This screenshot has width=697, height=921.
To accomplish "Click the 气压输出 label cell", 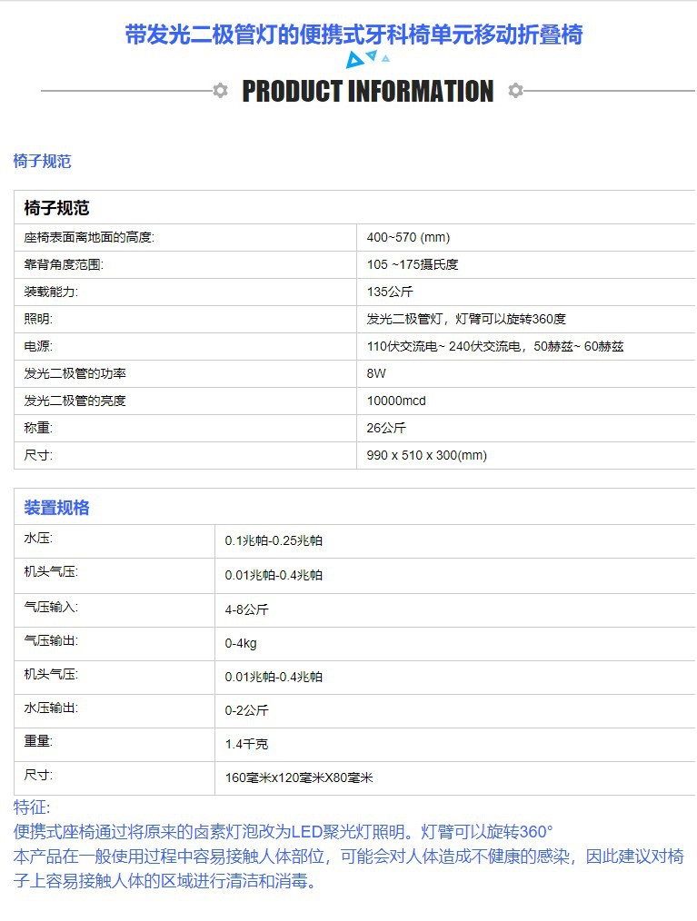I will point(115,643).
